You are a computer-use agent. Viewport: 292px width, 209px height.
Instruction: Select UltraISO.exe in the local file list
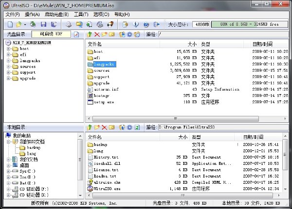(x=104, y=189)
